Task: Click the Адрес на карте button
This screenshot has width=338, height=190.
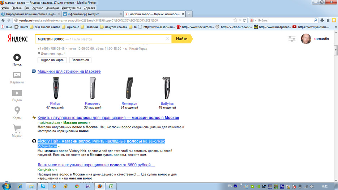Action: 52,60
